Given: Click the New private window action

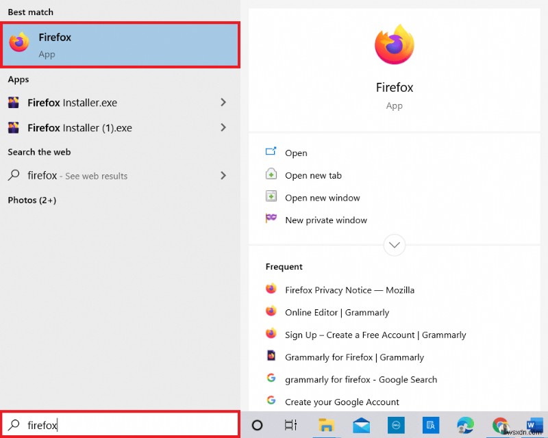Looking at the screenshot, I should [325, 220].
